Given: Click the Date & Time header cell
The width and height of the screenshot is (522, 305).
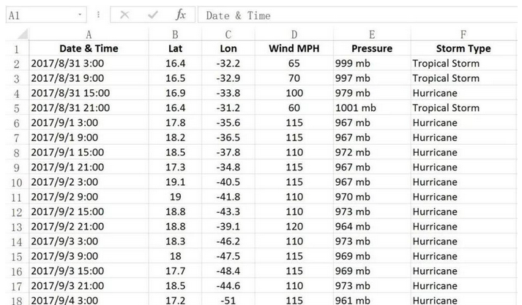Looking at the screenshot, I should coord(89,48).
